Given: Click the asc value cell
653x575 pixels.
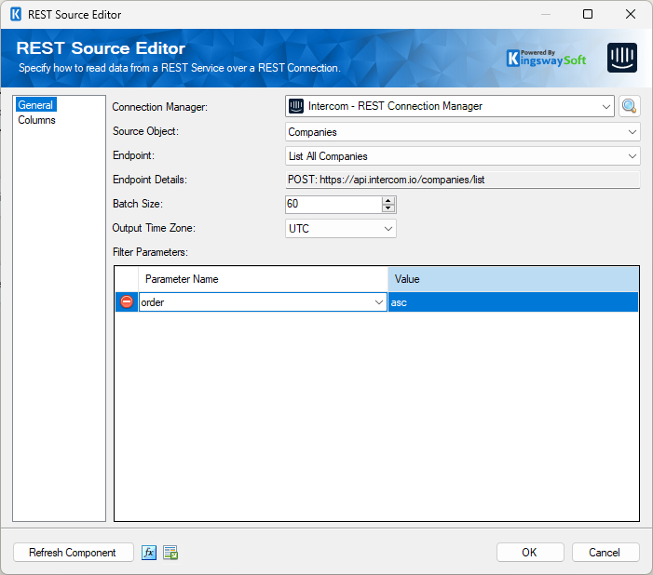Looking at the screenshot, I should (512, 302).
